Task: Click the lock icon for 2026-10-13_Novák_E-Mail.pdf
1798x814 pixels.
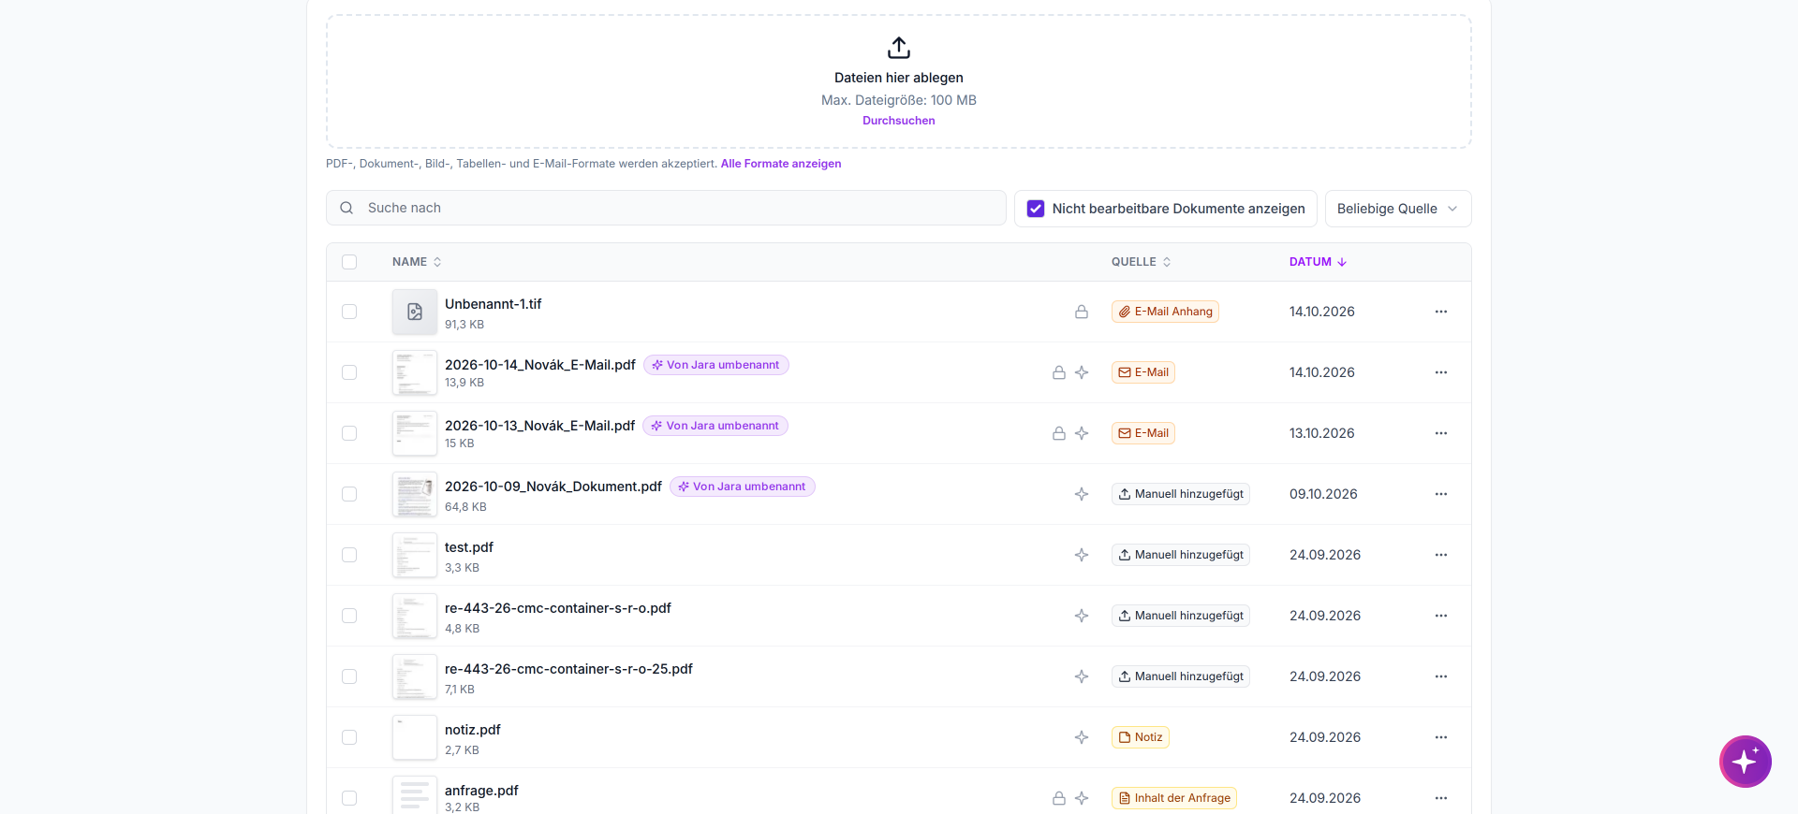Action: (1059, 433)
